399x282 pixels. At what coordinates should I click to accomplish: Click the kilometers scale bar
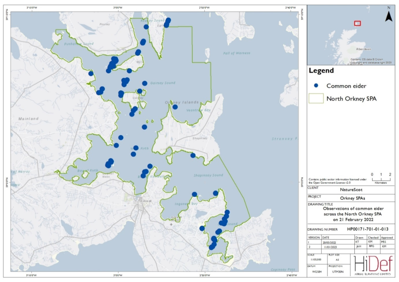click(381, 180)
